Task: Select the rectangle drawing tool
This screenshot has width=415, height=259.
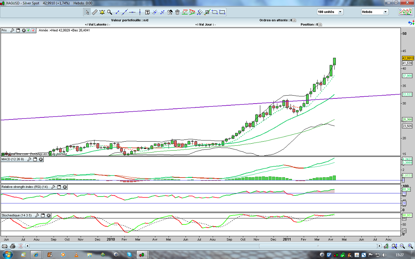Action: pos(222,12)
